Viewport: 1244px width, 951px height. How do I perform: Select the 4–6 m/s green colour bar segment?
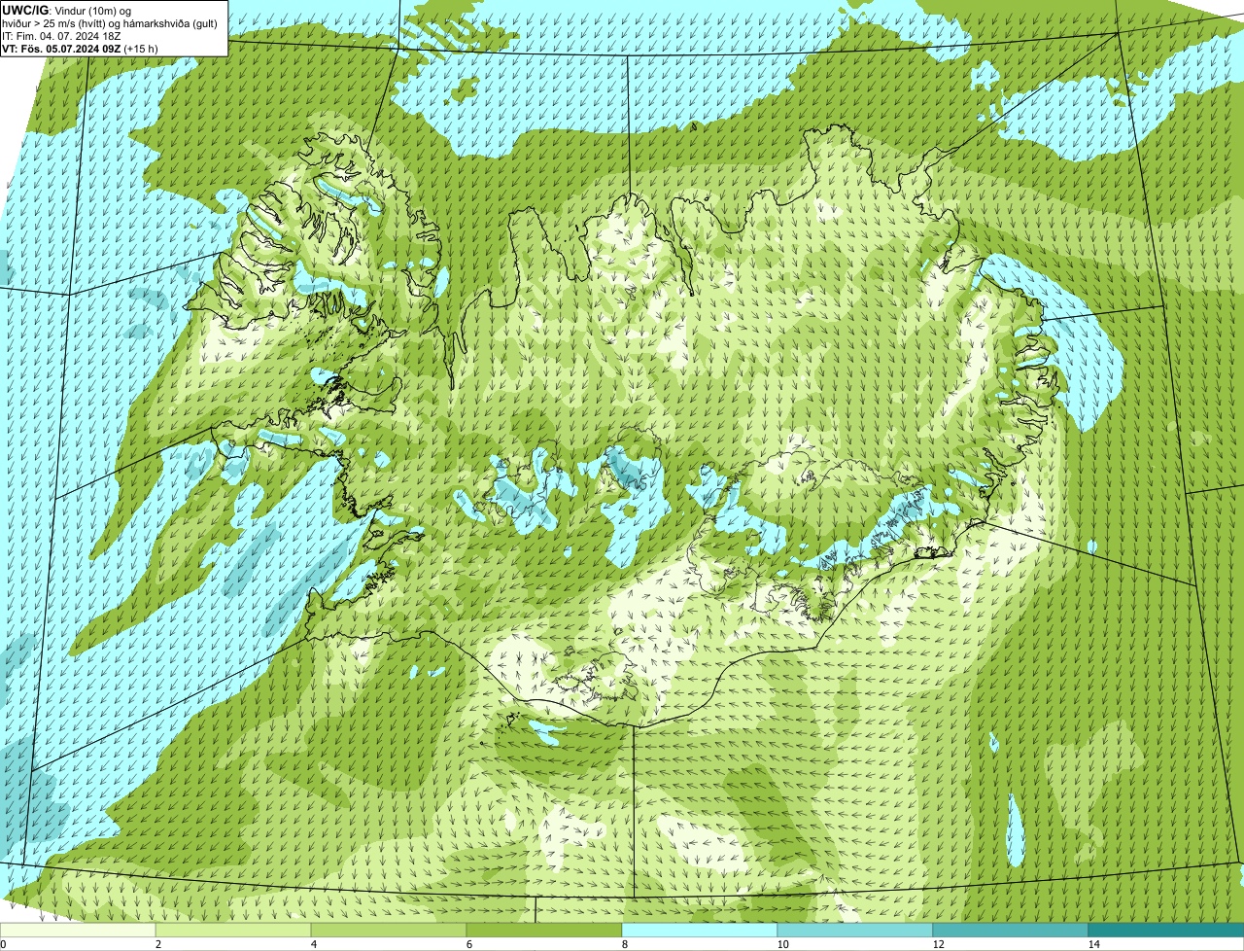point(389,930)
